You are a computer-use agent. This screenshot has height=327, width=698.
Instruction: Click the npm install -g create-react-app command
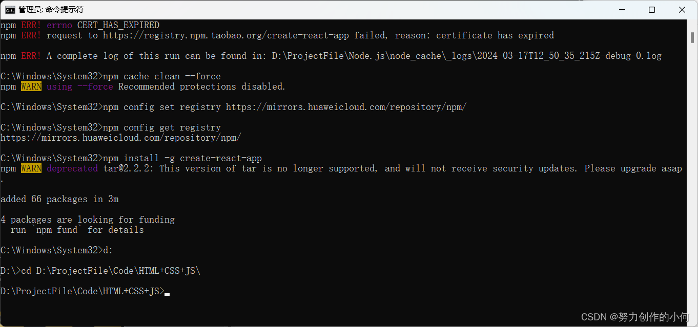[182, 158]
